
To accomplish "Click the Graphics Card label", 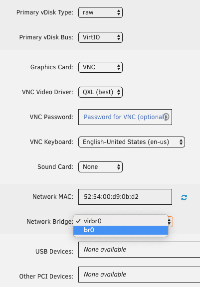I will pos(52,67).
